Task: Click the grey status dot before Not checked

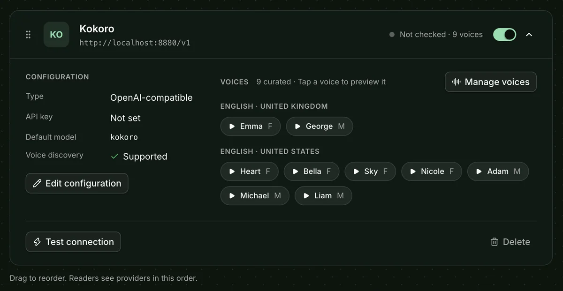Action: (x=392, y=35)
